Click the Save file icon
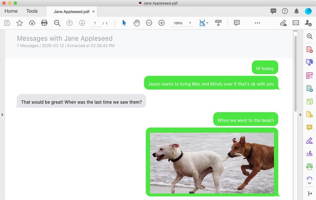Viewport: 316px width, 200px height. 7,23
